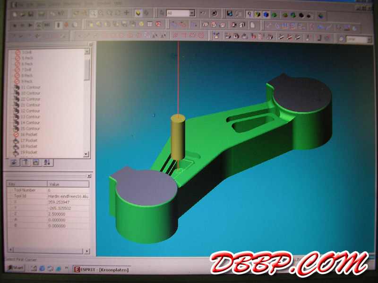Image resolution: width=378 pixels, height=283 pixels.
Task: Click the first tab icon below operations list
Action: [14, 162]
